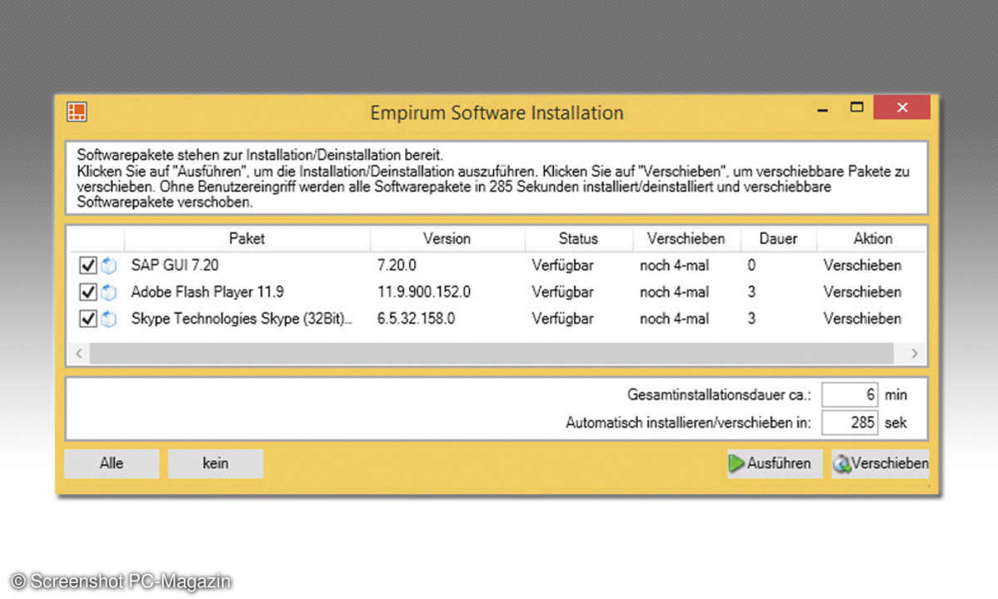Close the Empirum Software Installation window
998x599 pixels.
(902, 107)
